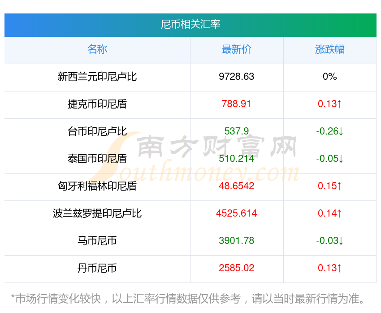The width and height of the screenshot is (381, 313).
Task: Click the 市场行情变化较快 disclaimer footnote
Action: click(188, 299)
